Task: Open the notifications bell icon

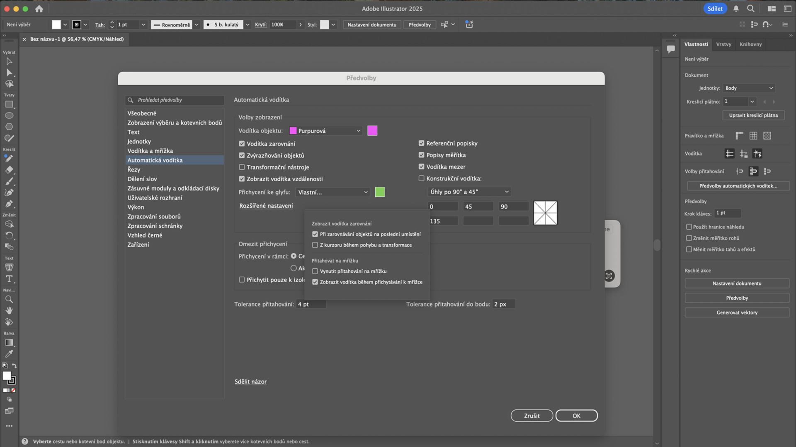Action: [x=736, y=9]
